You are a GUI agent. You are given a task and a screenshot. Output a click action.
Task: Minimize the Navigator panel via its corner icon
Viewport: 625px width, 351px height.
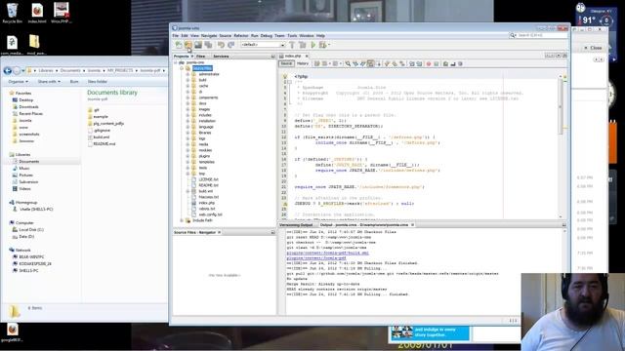click(x=272, y=232)
